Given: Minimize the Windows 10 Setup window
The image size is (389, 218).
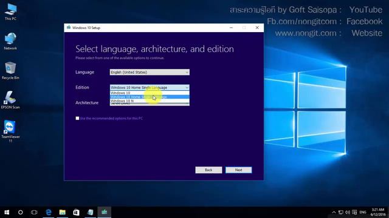Looking at the screenshot, I should tap(231, 28).
